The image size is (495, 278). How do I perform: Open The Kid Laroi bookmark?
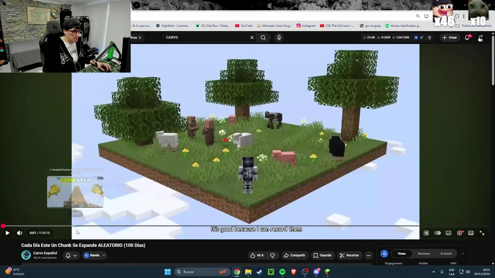click(337, 26)
